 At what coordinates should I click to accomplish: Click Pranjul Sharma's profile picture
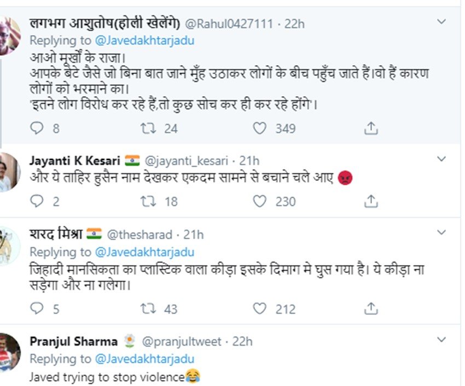click(10, 352)
